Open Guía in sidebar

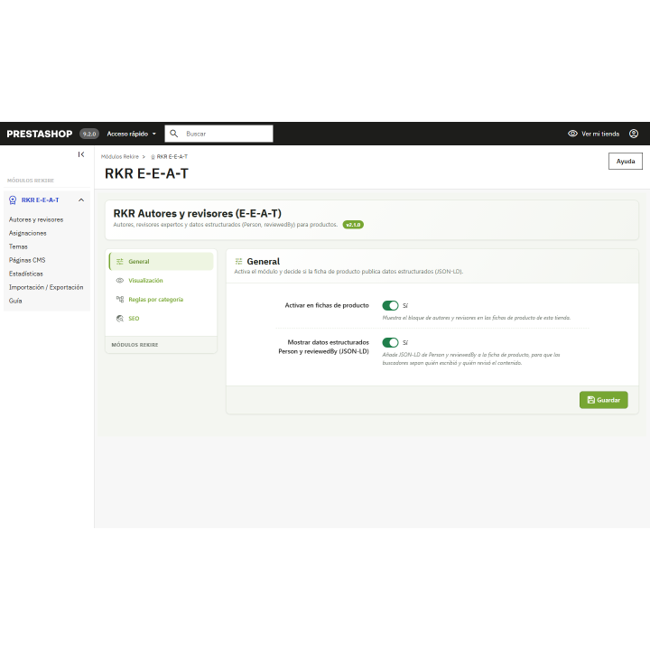point(15,301)
